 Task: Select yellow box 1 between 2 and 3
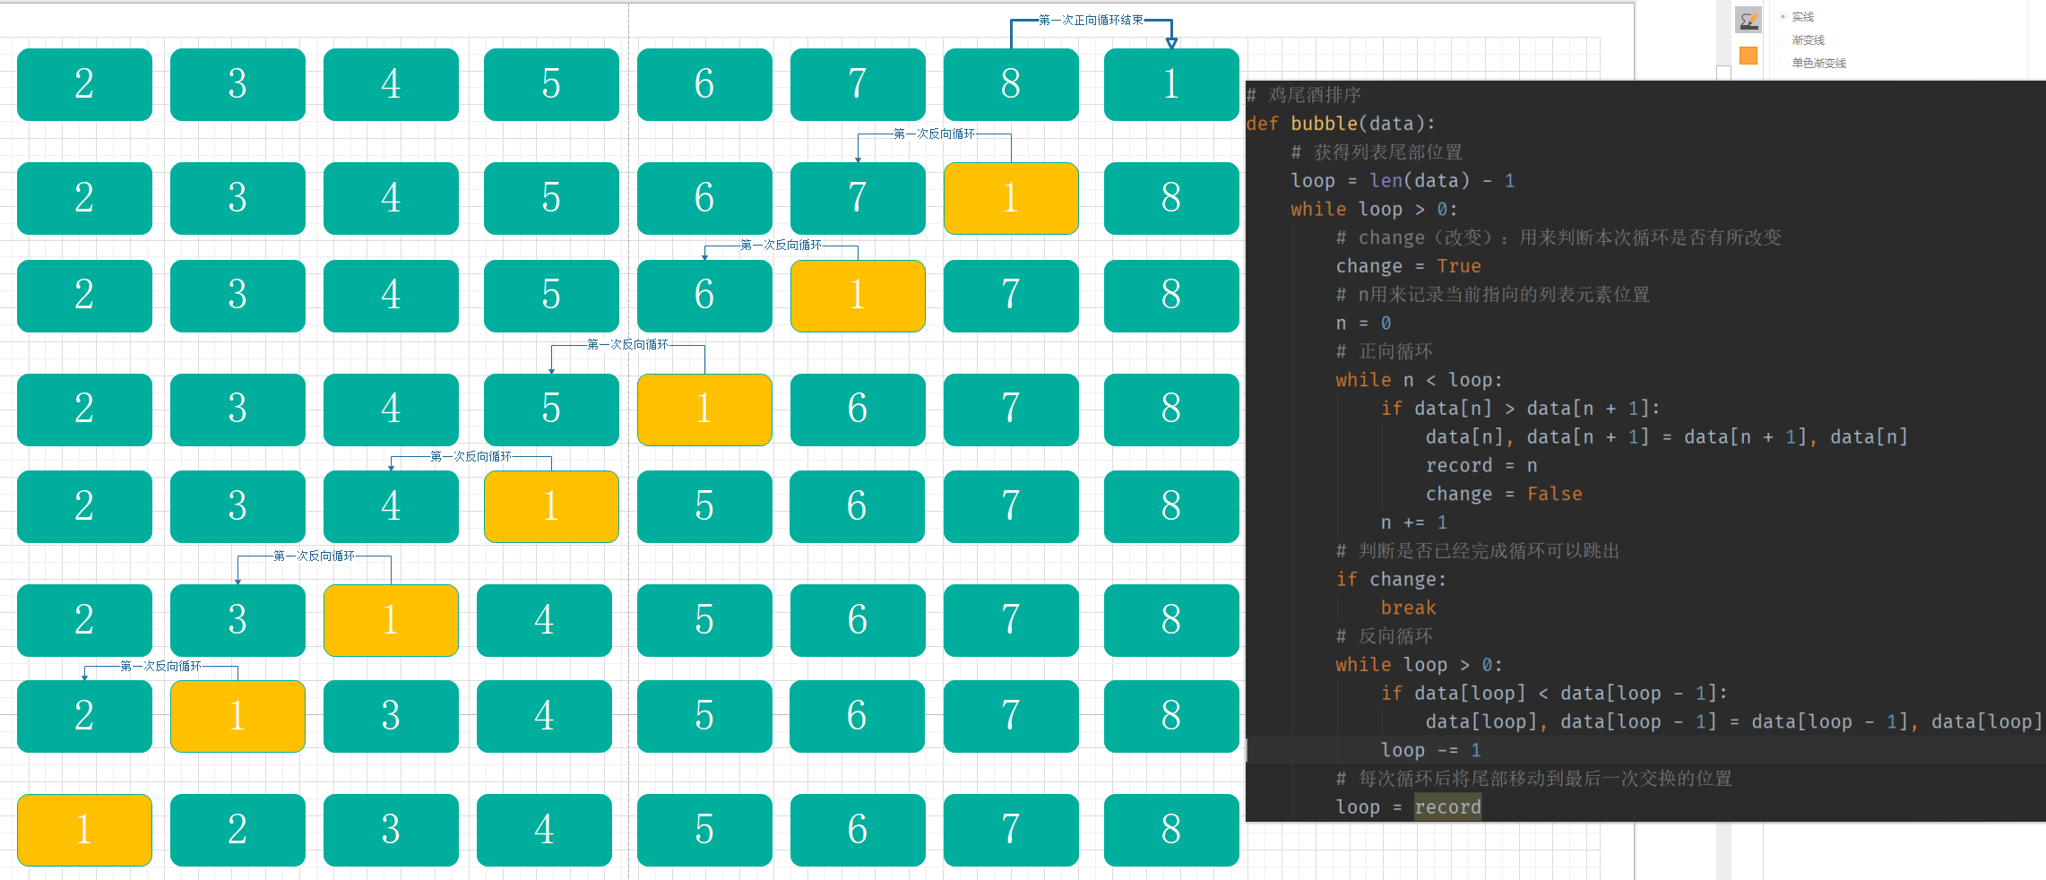[x=237, y=716]
